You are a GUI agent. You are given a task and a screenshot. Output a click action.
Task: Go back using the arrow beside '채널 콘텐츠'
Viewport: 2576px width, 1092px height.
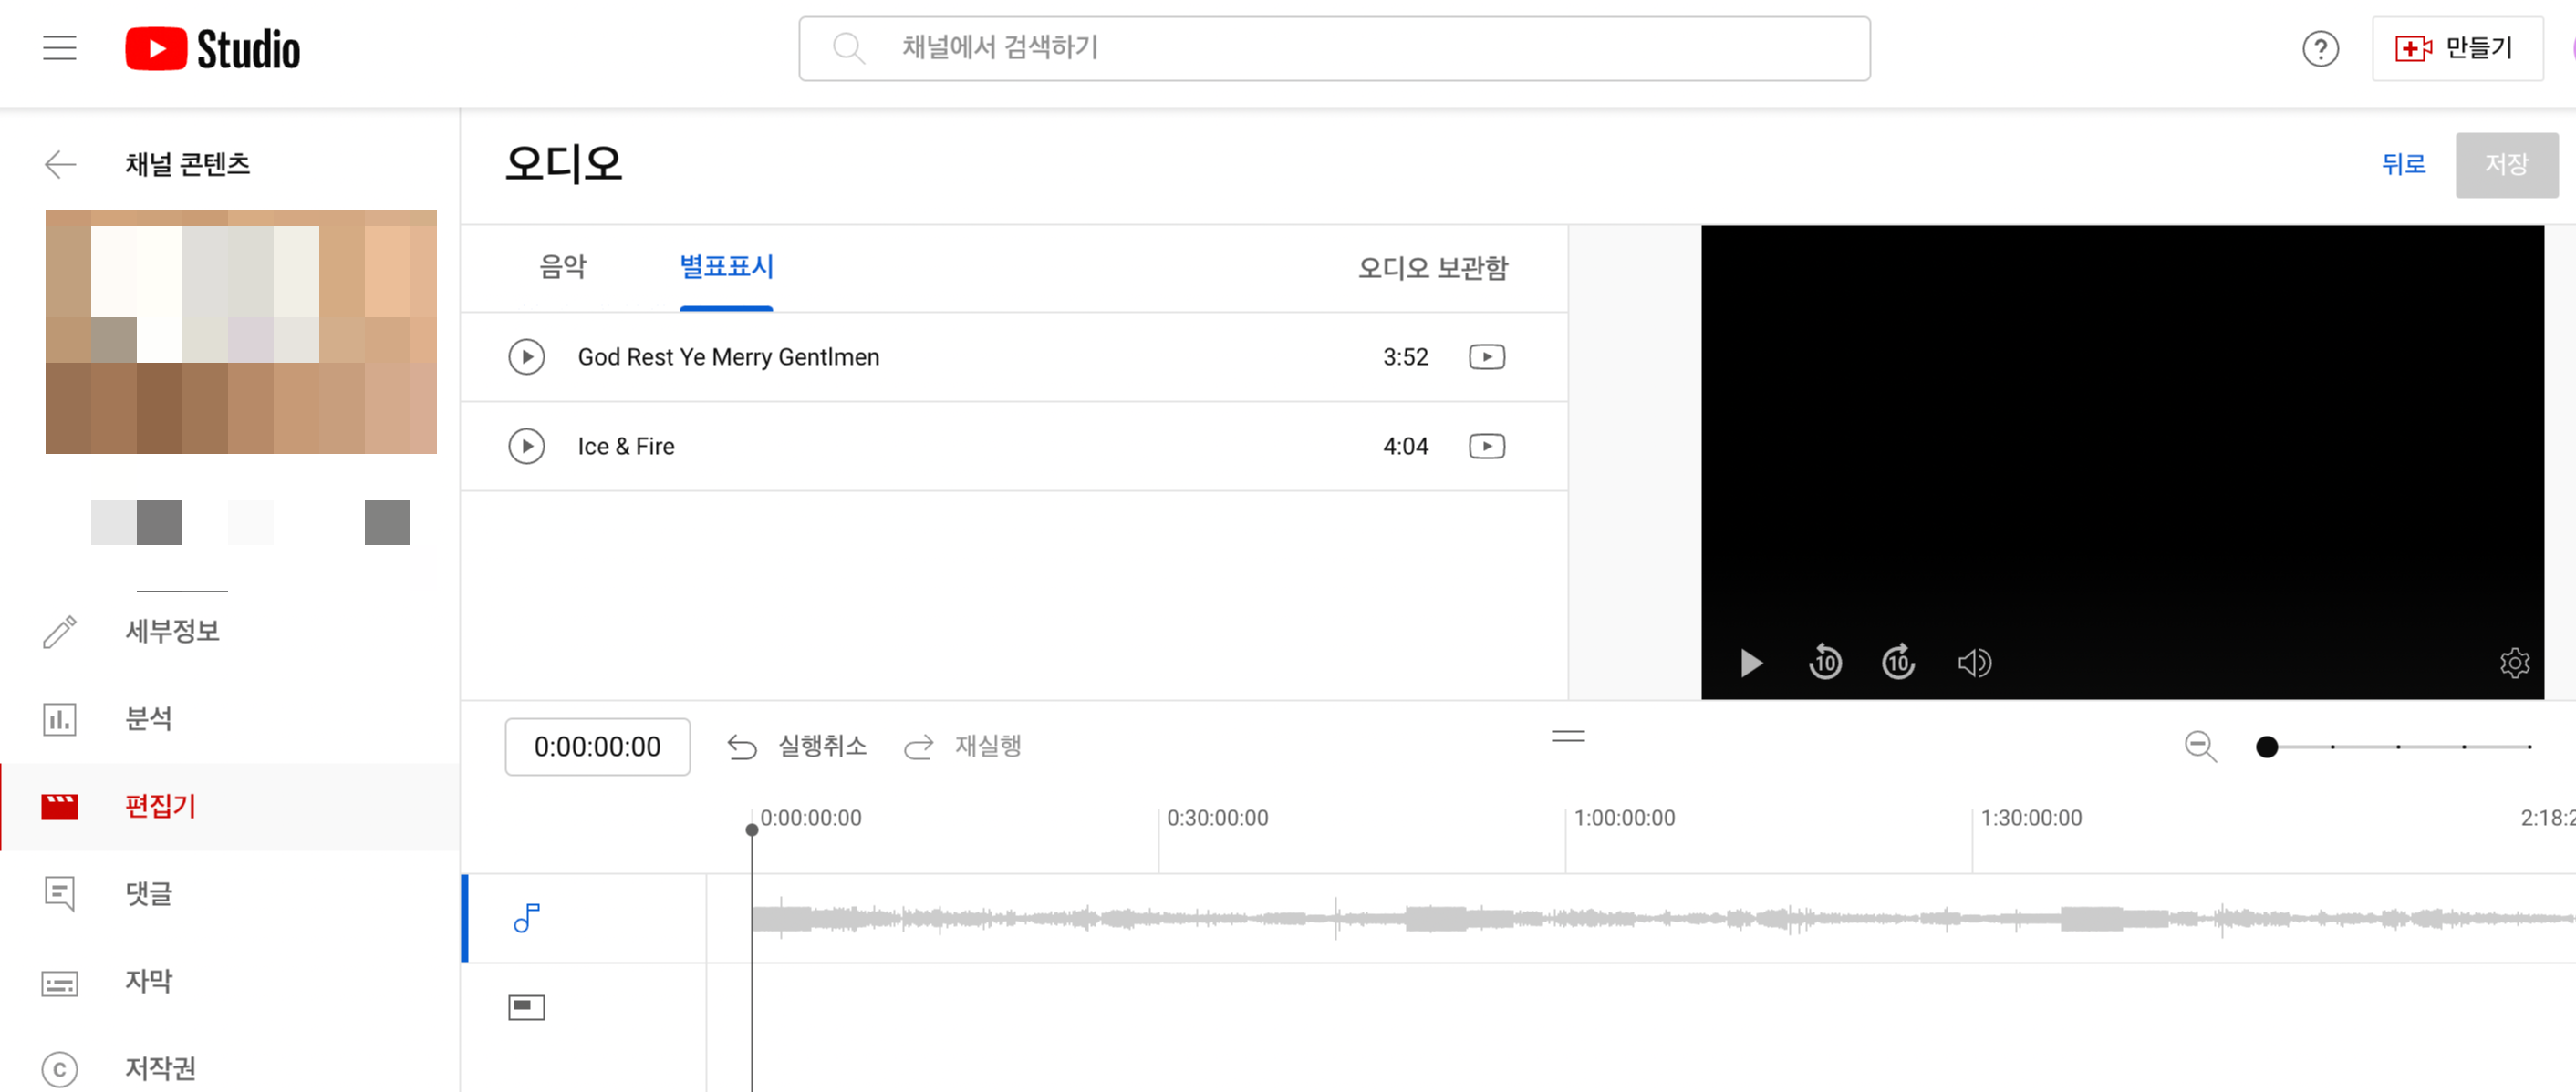point(60,164)
